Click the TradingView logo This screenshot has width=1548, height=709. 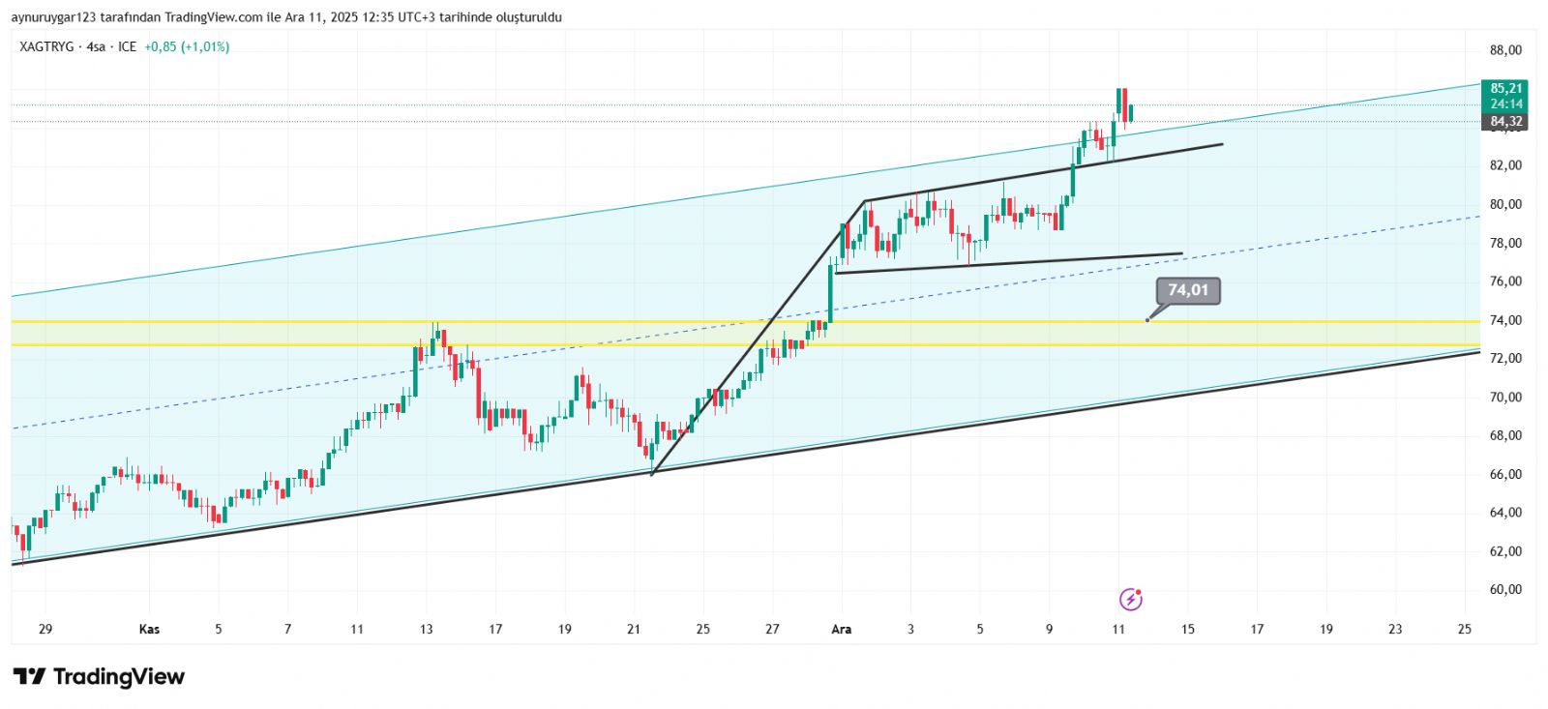tap(99, 676)
